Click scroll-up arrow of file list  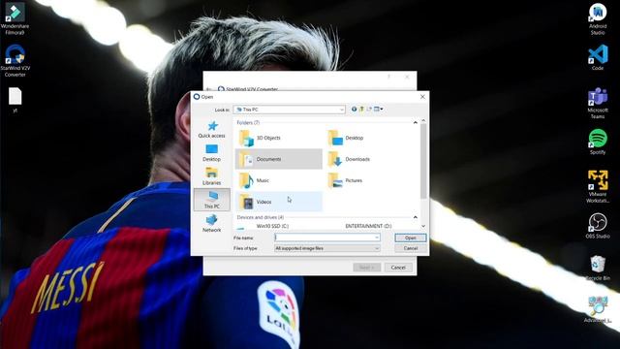[x=423, y=120]
